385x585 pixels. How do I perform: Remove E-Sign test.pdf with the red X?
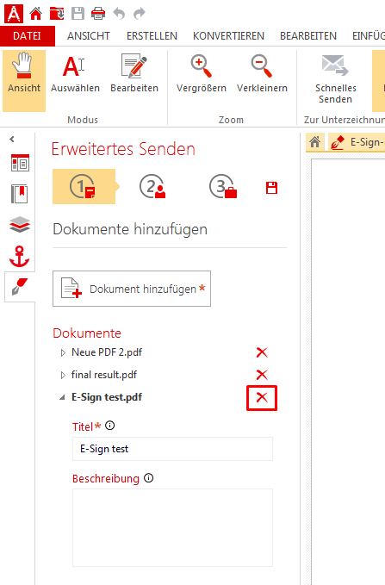[x=262, y=398]
